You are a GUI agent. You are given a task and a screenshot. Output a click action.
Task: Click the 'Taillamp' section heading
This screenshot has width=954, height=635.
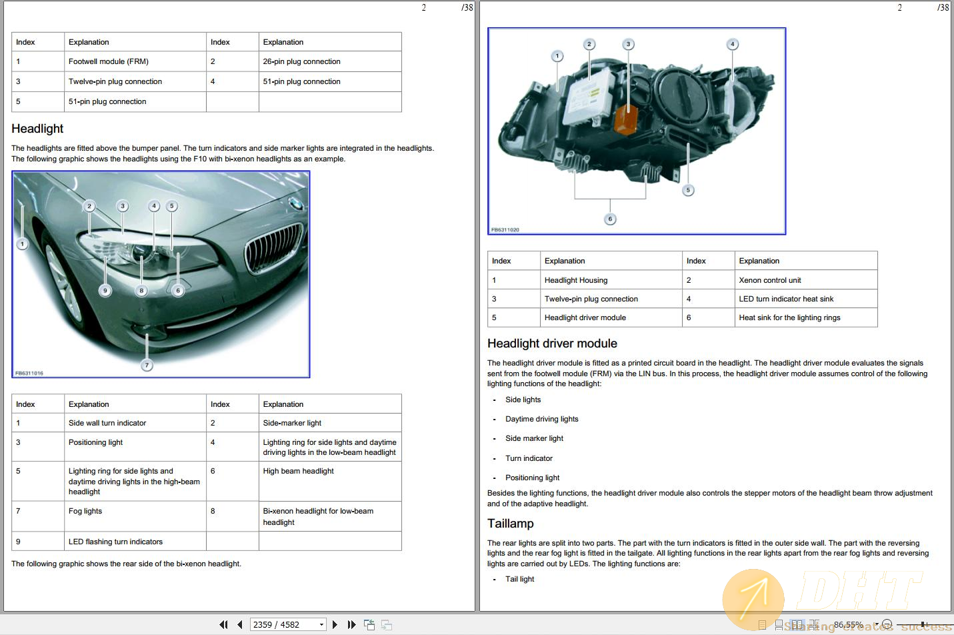(x=510, y=524)
